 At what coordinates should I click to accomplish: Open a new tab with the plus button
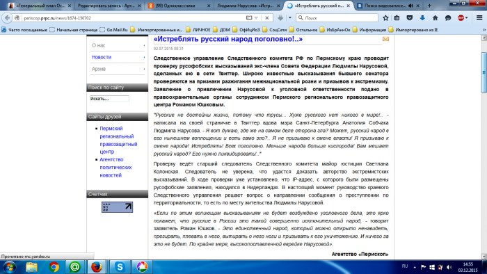(x=429, y=6)
